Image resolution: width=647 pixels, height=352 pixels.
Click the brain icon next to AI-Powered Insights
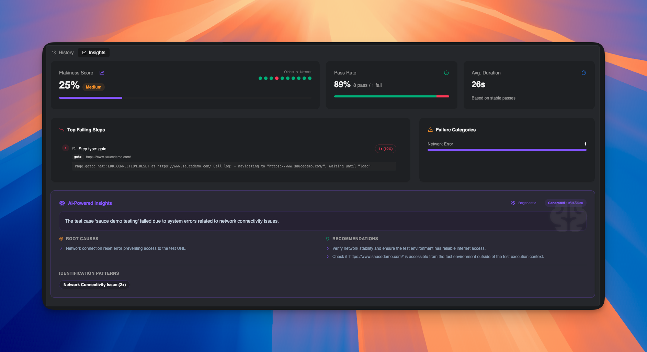[x=62, y=203]
